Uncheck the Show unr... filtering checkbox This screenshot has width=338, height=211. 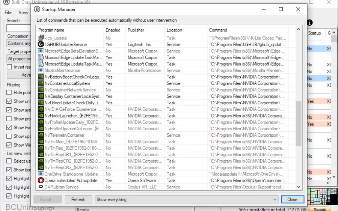[9, 101]
